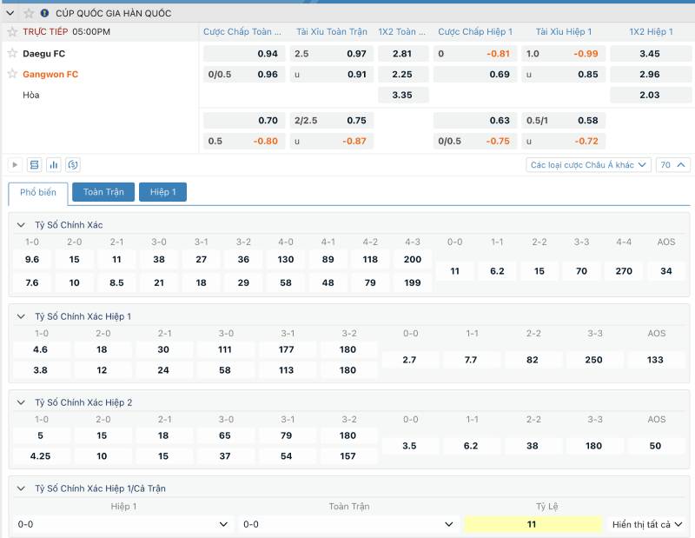Favorite the match star next to TRỰC TIẾP
The width and height of the screenshot is (695, 538).
[12, 31]
